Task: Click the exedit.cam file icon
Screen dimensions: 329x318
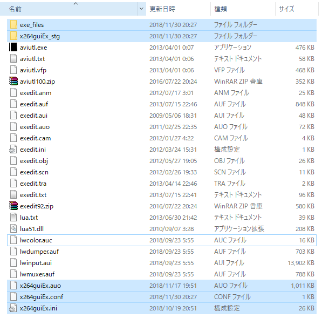Action: (x=13, y=138)
